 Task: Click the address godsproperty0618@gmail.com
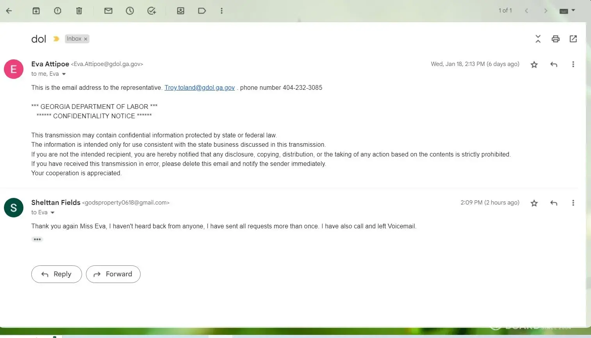[126, 203]
